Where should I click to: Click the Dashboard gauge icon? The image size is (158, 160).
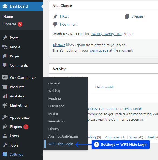pos(5,6)
